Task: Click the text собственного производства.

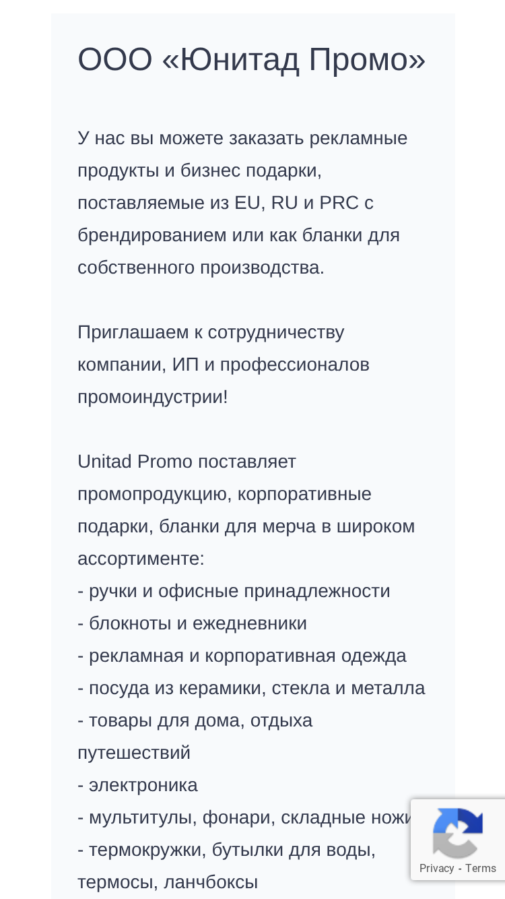Action: tap(201, 268)
